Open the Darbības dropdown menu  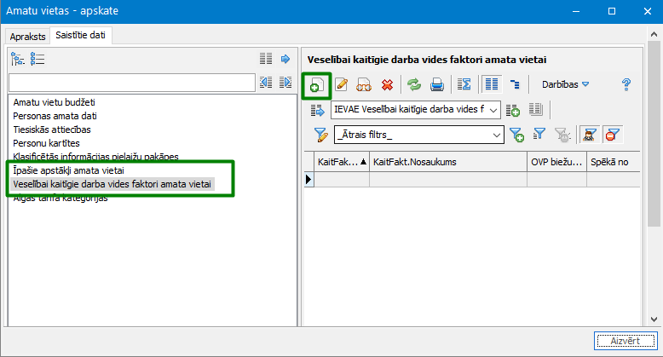pos(565,84)
